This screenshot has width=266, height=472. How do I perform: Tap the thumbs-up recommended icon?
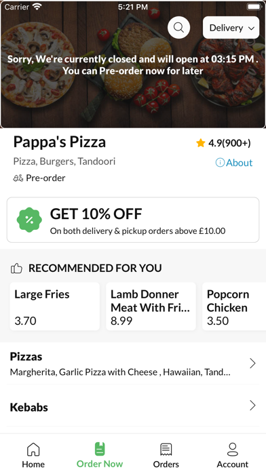[16, 268]
